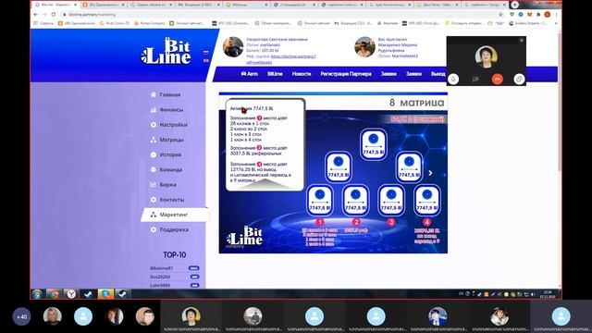Open Регистрация Партнера in the top navigation
This screenshot has width=592, height=333.
click(x=346, y=74)
